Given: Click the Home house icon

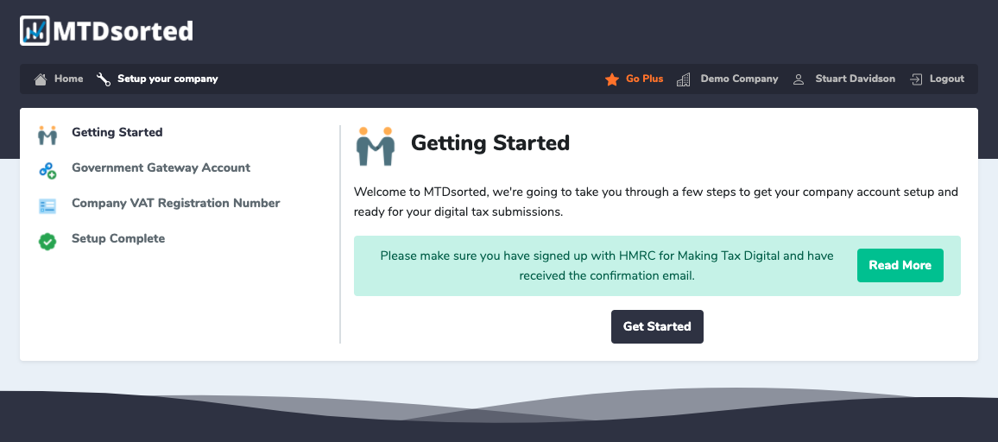Looking at the screenshot, I should pyautogui.click(x=41, y=79).
